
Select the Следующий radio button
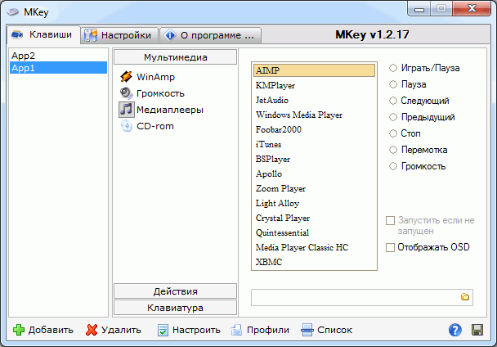[x=393, y=101]
